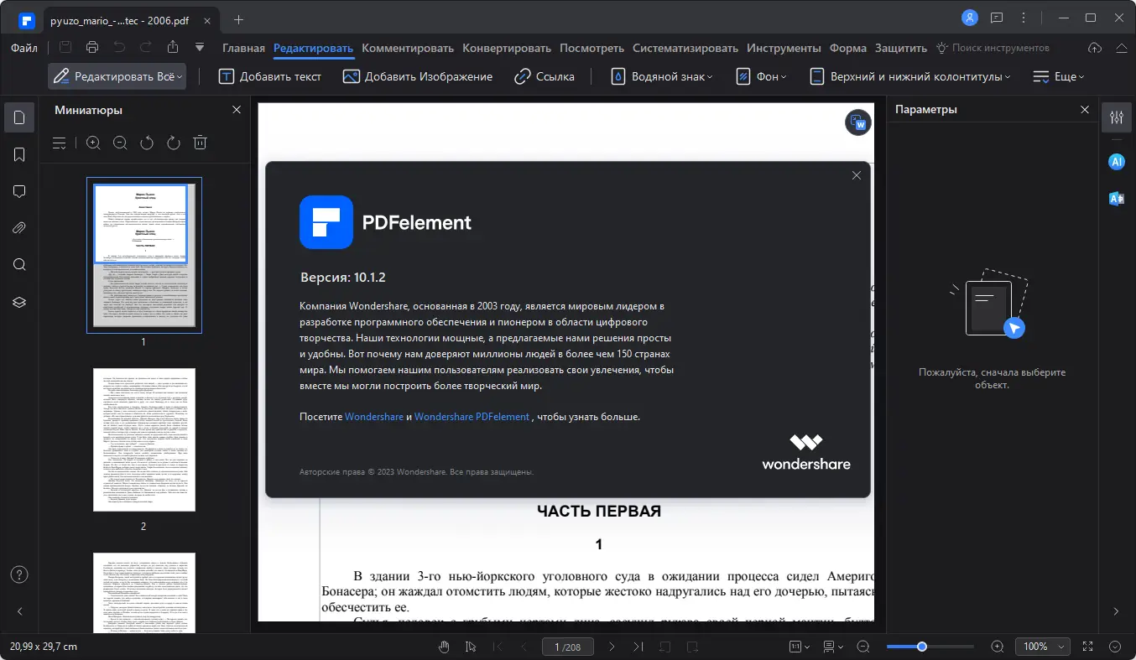Click the help question mark icon
The height and width of the screenshot is (660, 1136).
coord(19,574)
